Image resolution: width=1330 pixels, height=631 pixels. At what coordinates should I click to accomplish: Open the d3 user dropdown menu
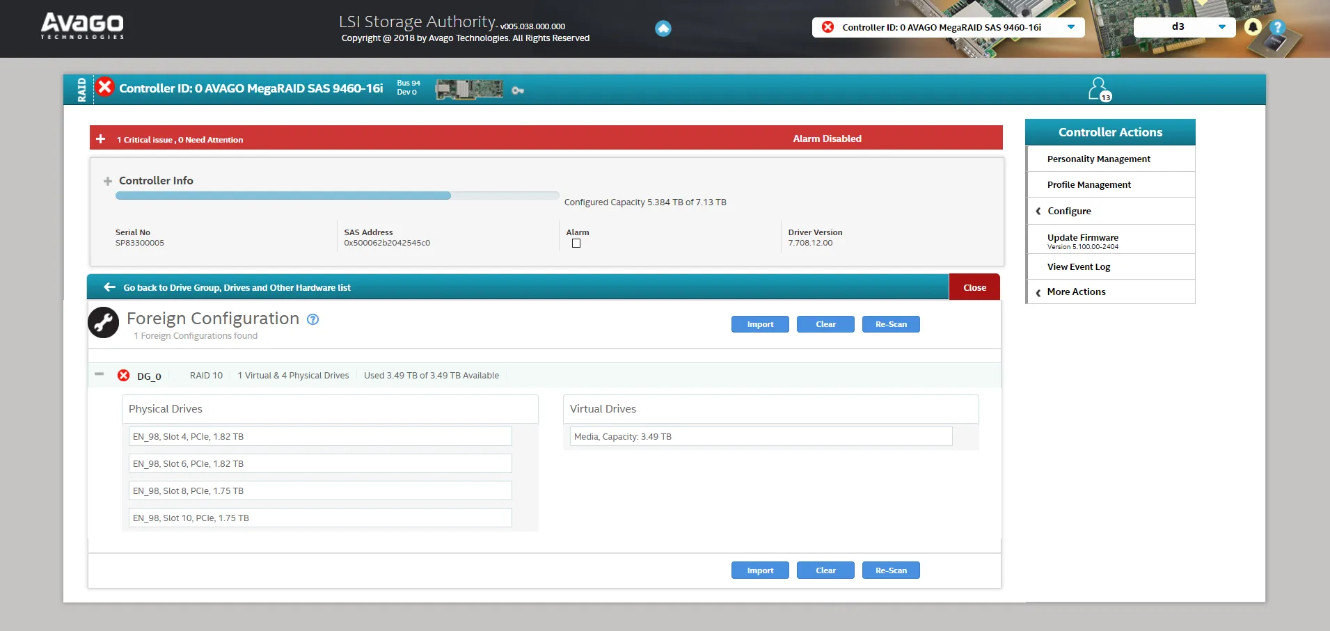click(1221, 27)
